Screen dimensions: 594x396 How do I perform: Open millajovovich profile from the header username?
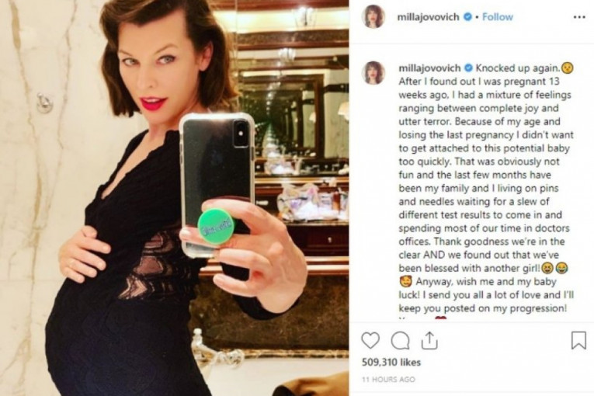pyautogui.click(x=428, y=17)
